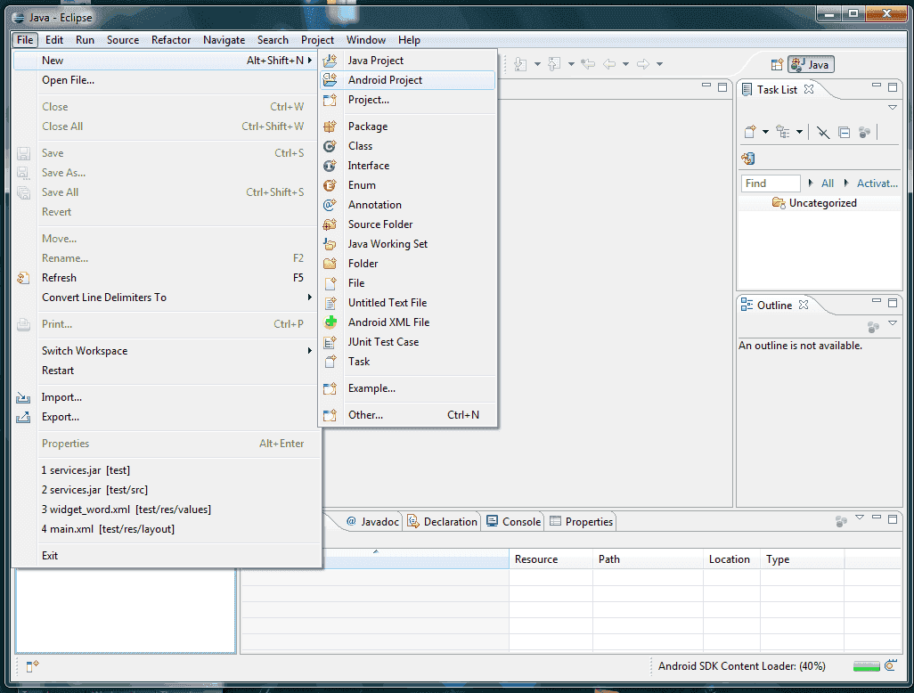Click the Activate task link
Screen dimensions: 914x693
point(877,183)
